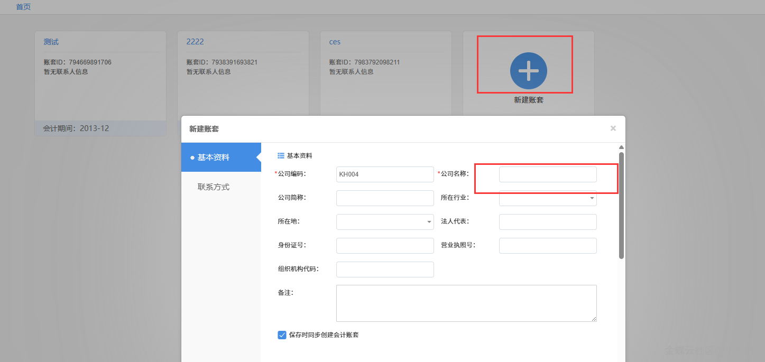Open the 测试 account set card

tap(51, 42)
